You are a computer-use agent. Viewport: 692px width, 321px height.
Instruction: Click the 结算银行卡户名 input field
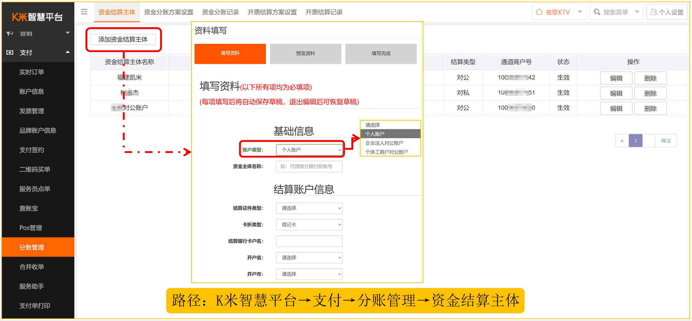coord(309,241)
